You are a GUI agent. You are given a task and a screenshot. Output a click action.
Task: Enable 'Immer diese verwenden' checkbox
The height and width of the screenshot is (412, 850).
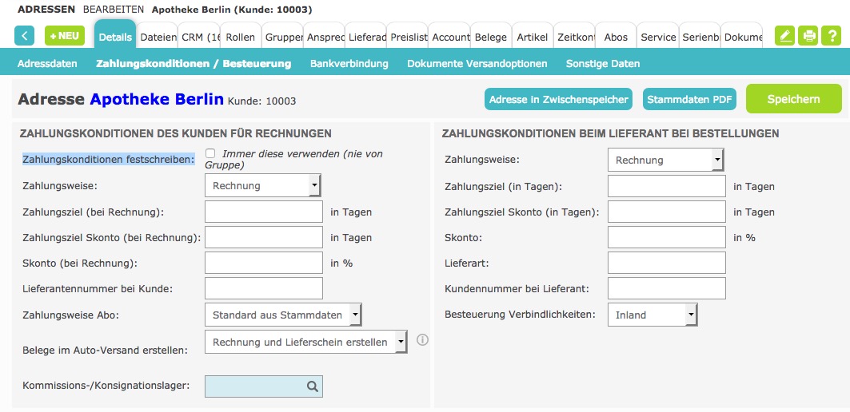(x=210, y=154)
